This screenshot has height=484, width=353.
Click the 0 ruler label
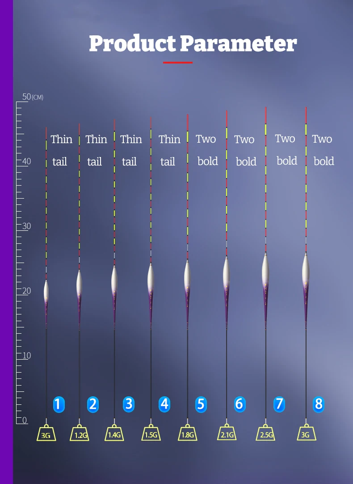(25, 420)
